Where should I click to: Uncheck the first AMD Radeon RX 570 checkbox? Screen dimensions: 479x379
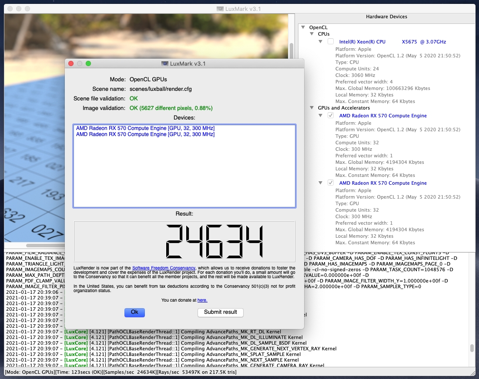click(x=331, y=115)
